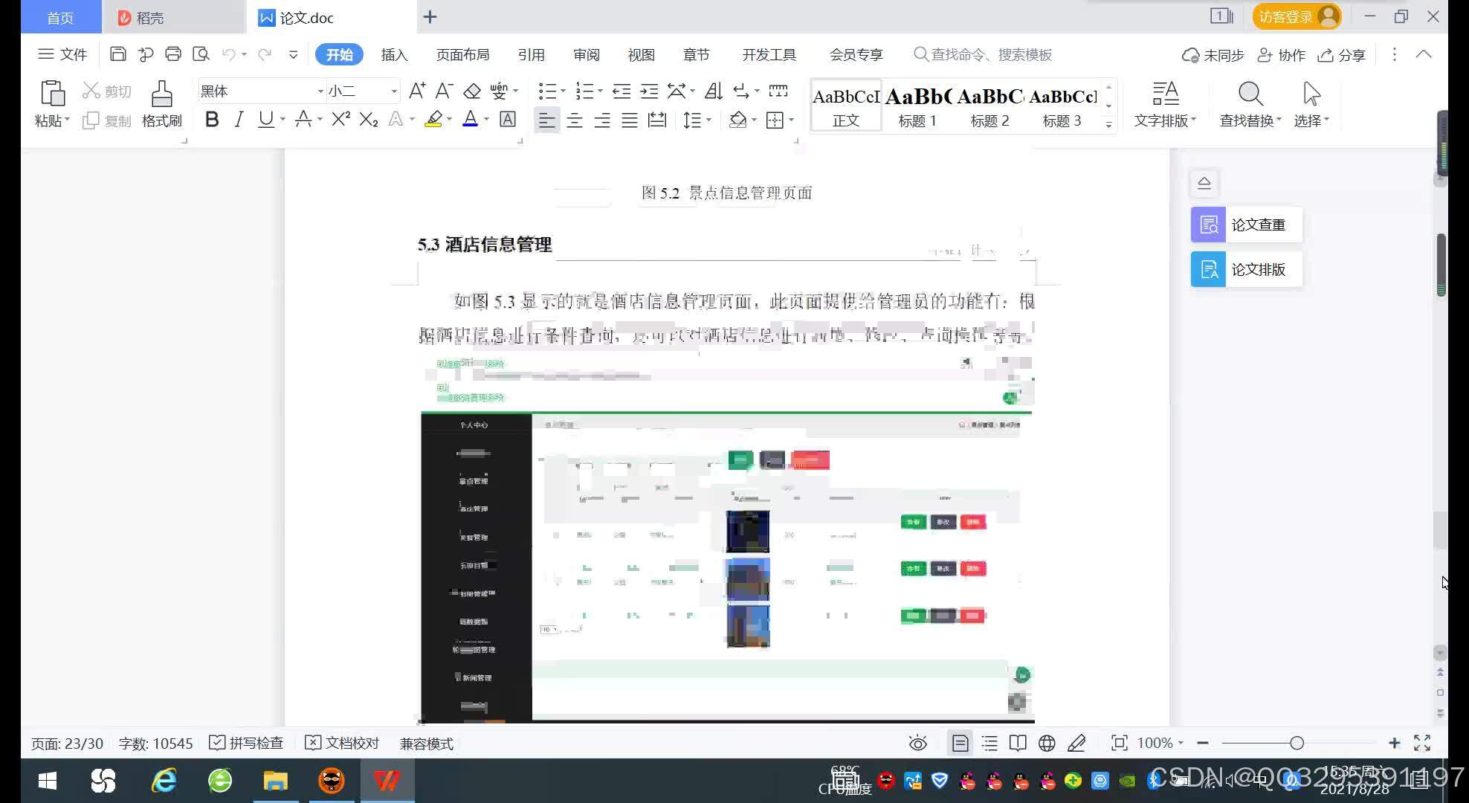Click the vertical document scrollbar thumb
This screenshot has height=803, width=1469.
click(x=1441, y=265)
